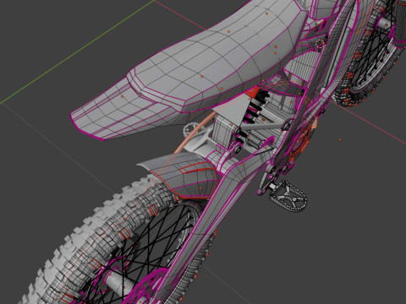Select the foot peg object
This screenshot has height=304, width=406.
(288, 196)
